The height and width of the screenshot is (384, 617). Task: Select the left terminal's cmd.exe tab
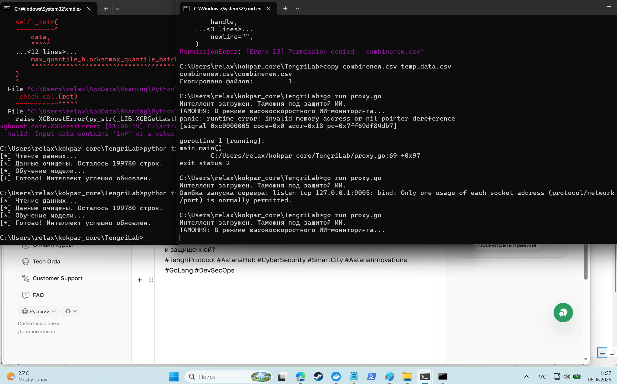tap(48, 9)
